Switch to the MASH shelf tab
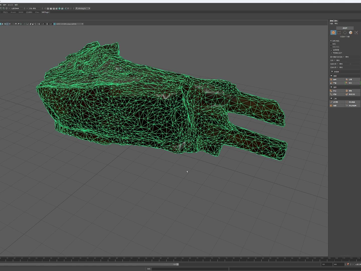This screenshot has height=271, width=361. 21,12
